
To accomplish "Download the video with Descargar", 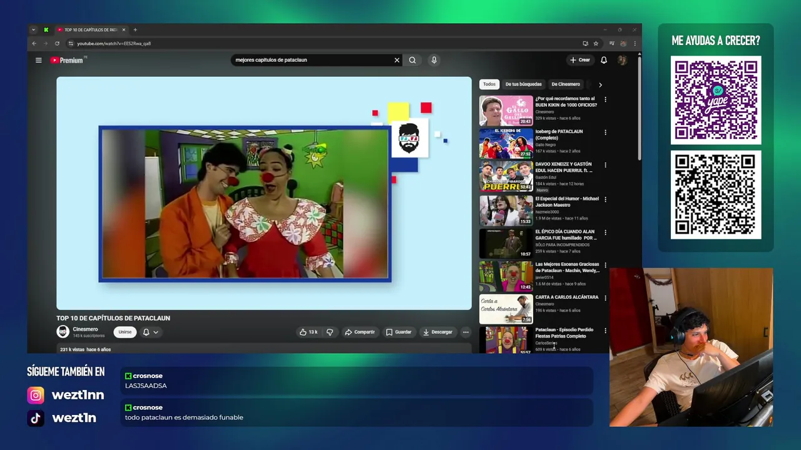I will 437,332.
